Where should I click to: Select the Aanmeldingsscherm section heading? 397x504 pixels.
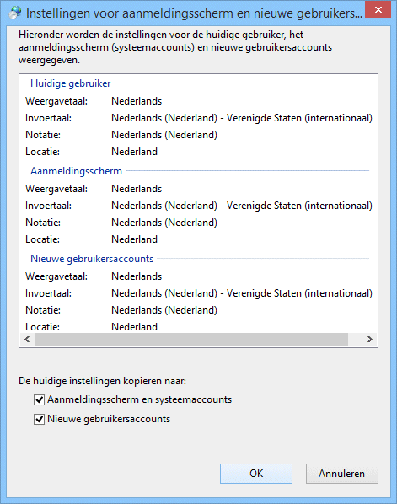point(76,171)
